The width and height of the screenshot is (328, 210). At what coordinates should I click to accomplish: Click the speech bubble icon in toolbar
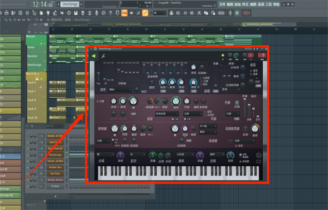pyautogui.click(x=104, y=13)
